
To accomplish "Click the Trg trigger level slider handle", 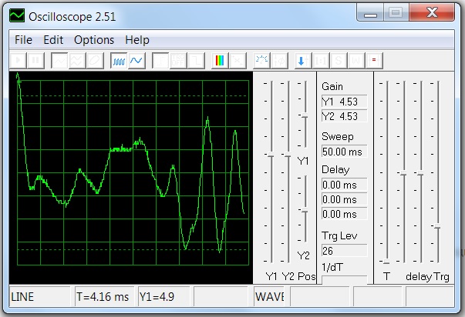I will pos(437,226).
